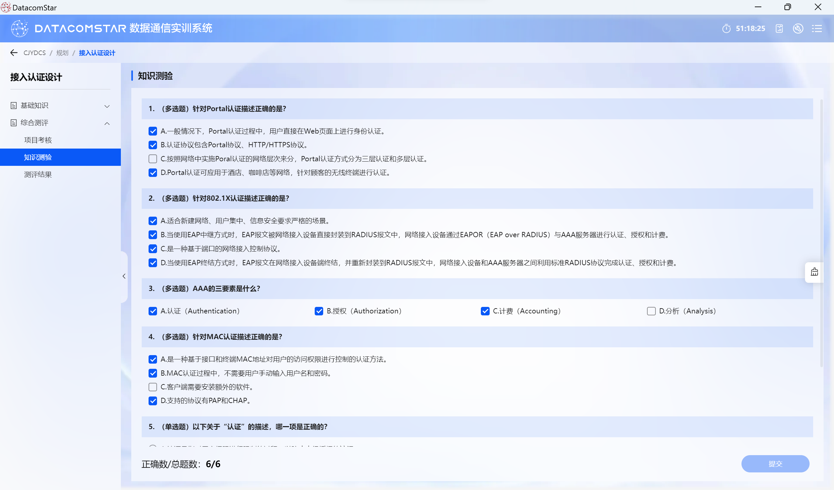Open the wrench tools icon
The height and width of the screenshot is (490, 834).
798,28
